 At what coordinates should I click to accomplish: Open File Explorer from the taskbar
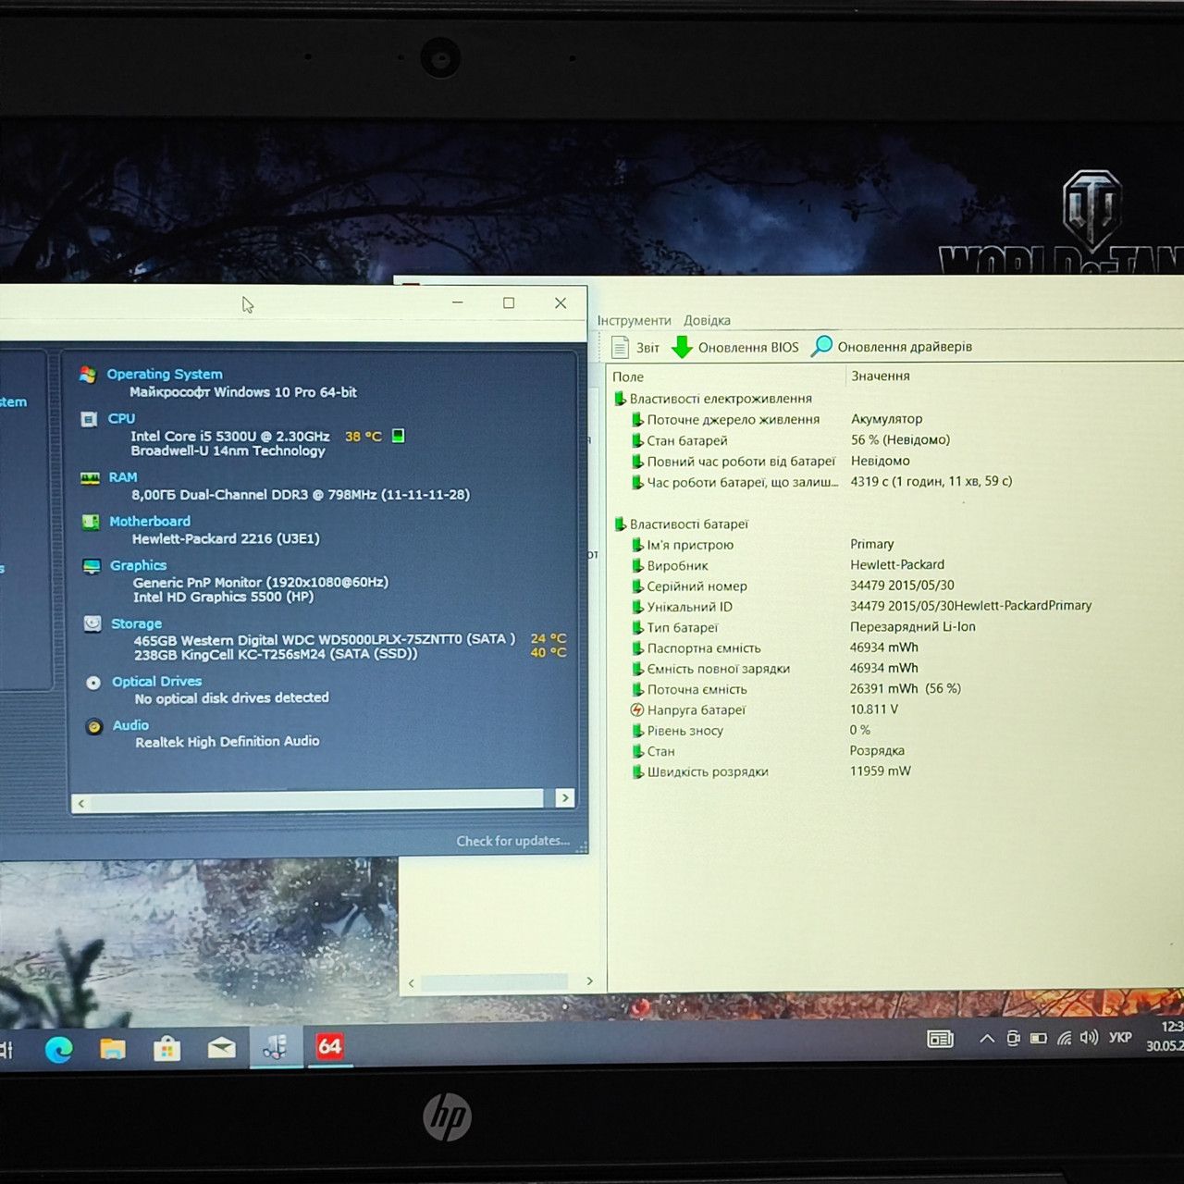(113, 1049)
